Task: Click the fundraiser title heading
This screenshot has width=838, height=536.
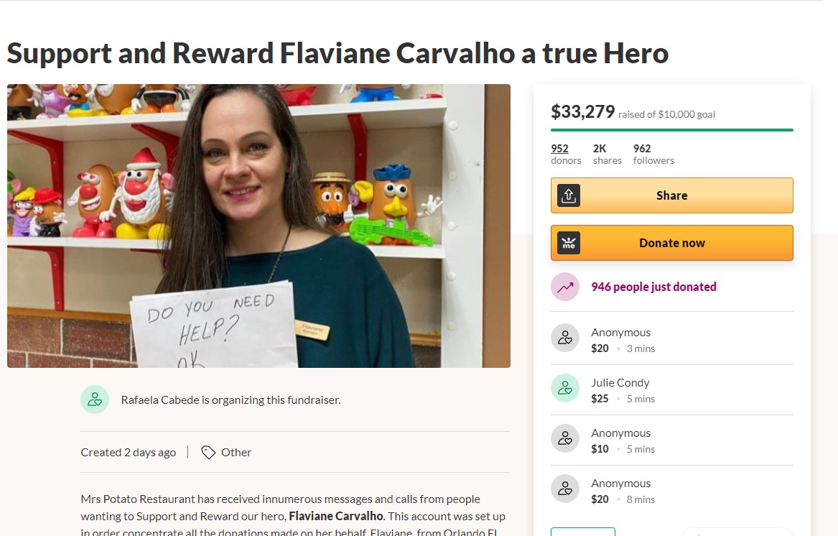Action: tap(337, 53)
